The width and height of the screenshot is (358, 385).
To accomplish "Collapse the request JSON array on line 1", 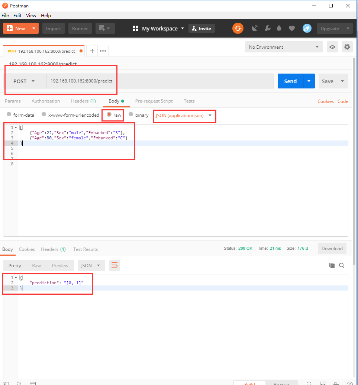I will [16, 127].
